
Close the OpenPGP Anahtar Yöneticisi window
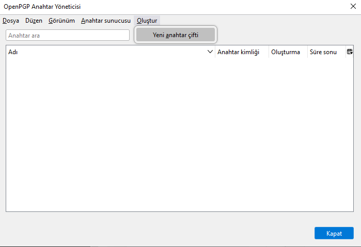coord(353,6)
